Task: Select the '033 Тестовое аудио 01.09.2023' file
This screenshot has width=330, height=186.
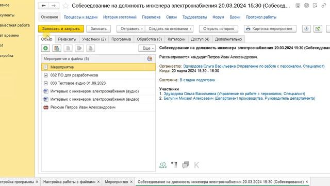Action: tap(98, 83)
